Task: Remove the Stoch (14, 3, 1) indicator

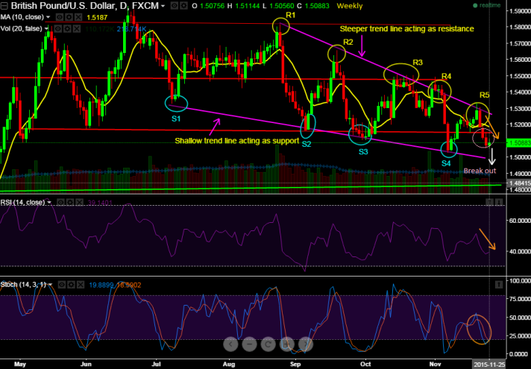Action: tap(81, 285)
